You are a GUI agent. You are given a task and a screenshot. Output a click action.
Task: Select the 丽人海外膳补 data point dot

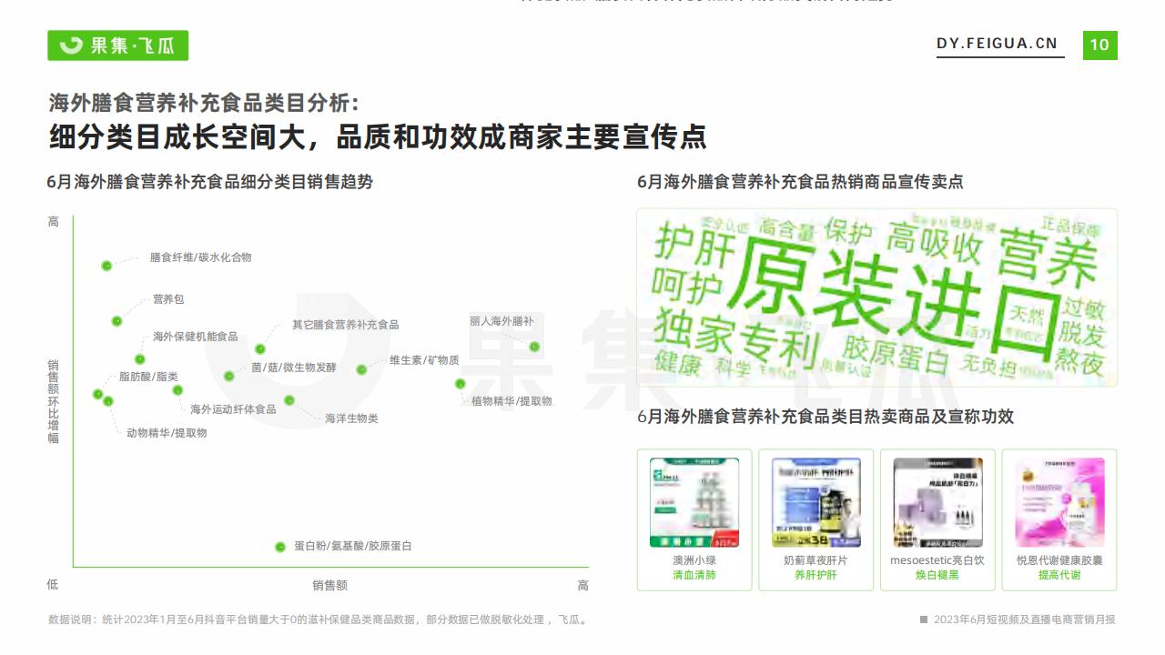pos(534,347)
